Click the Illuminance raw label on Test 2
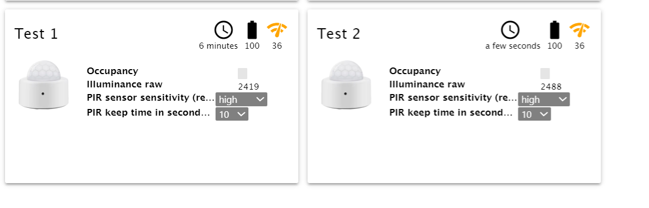649x208 pixels. point(427,85)
